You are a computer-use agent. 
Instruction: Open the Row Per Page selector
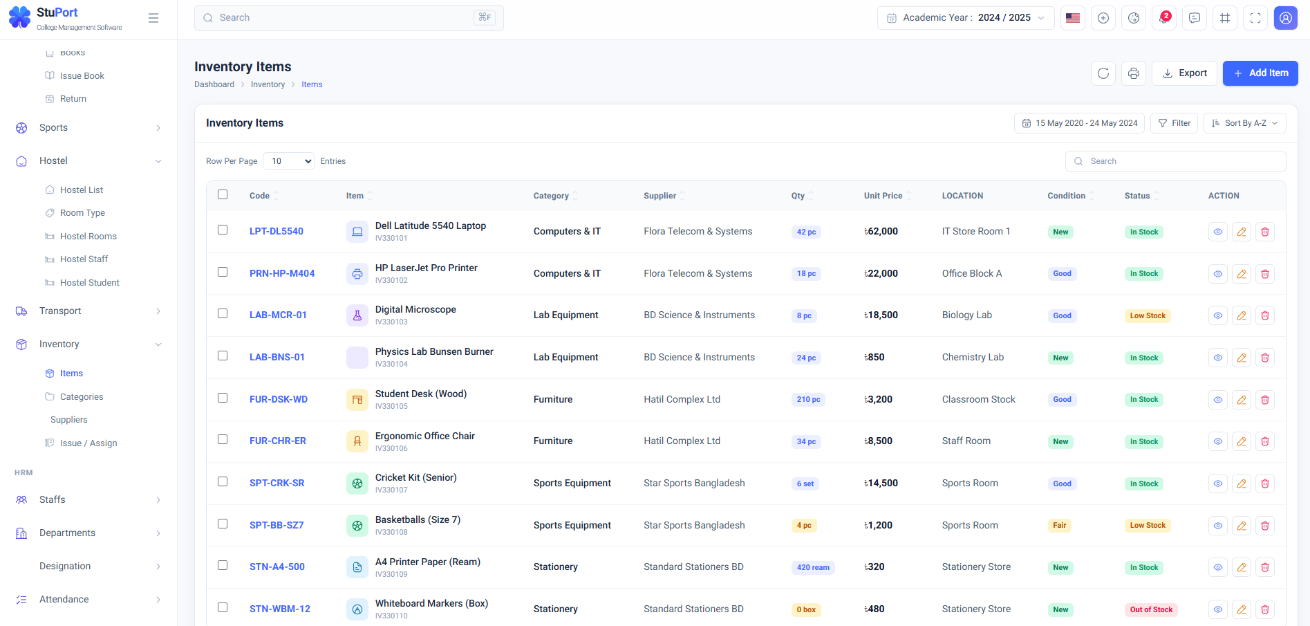[x=288, y=161]
